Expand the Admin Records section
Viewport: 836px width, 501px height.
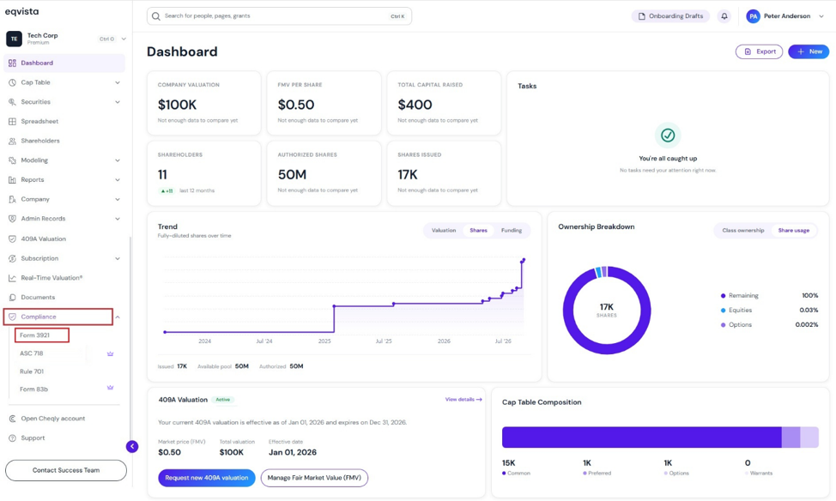pyautogui.click(x=118, y=219)
